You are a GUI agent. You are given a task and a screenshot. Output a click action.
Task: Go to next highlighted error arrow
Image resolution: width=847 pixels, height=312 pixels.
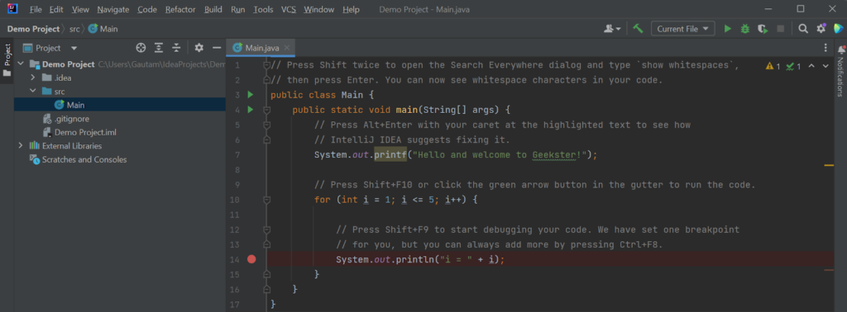coord(825,66)
